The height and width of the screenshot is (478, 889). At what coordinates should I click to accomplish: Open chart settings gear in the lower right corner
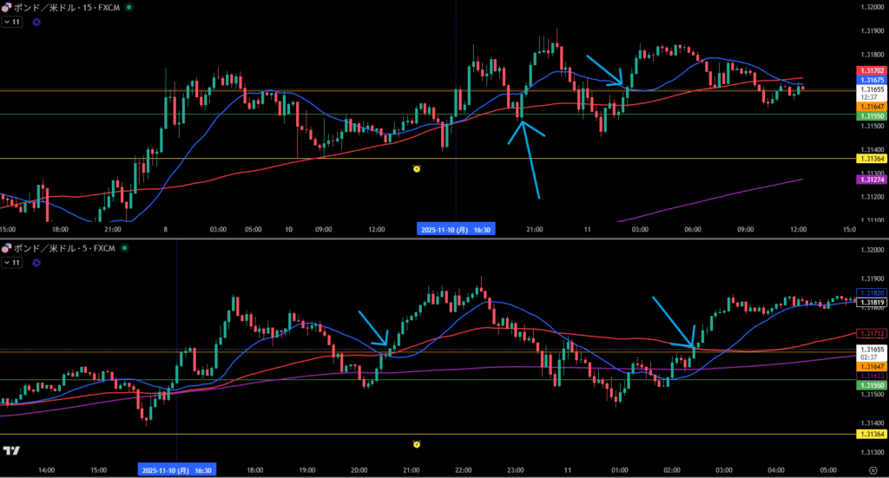click(873, 469)
